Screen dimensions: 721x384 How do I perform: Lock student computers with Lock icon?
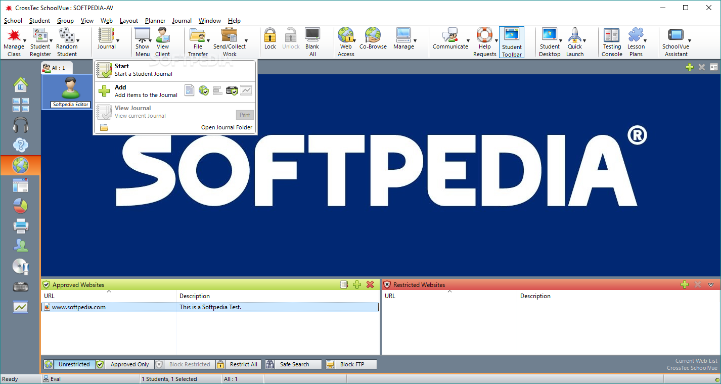tap(270, 39)
